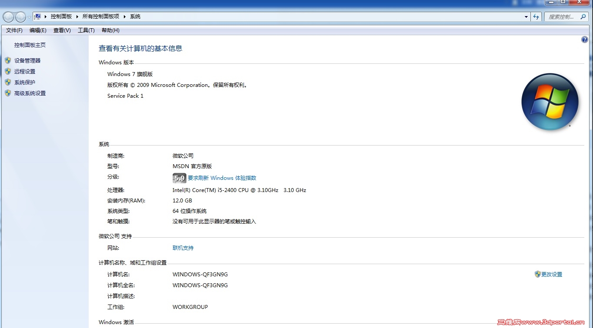The image size is (593, 328).
Task: Click the 64 位操作系统 system type value
Action: point(190,211)
